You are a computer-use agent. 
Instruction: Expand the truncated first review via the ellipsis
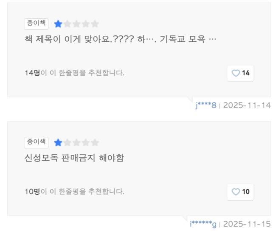point(213,40)
